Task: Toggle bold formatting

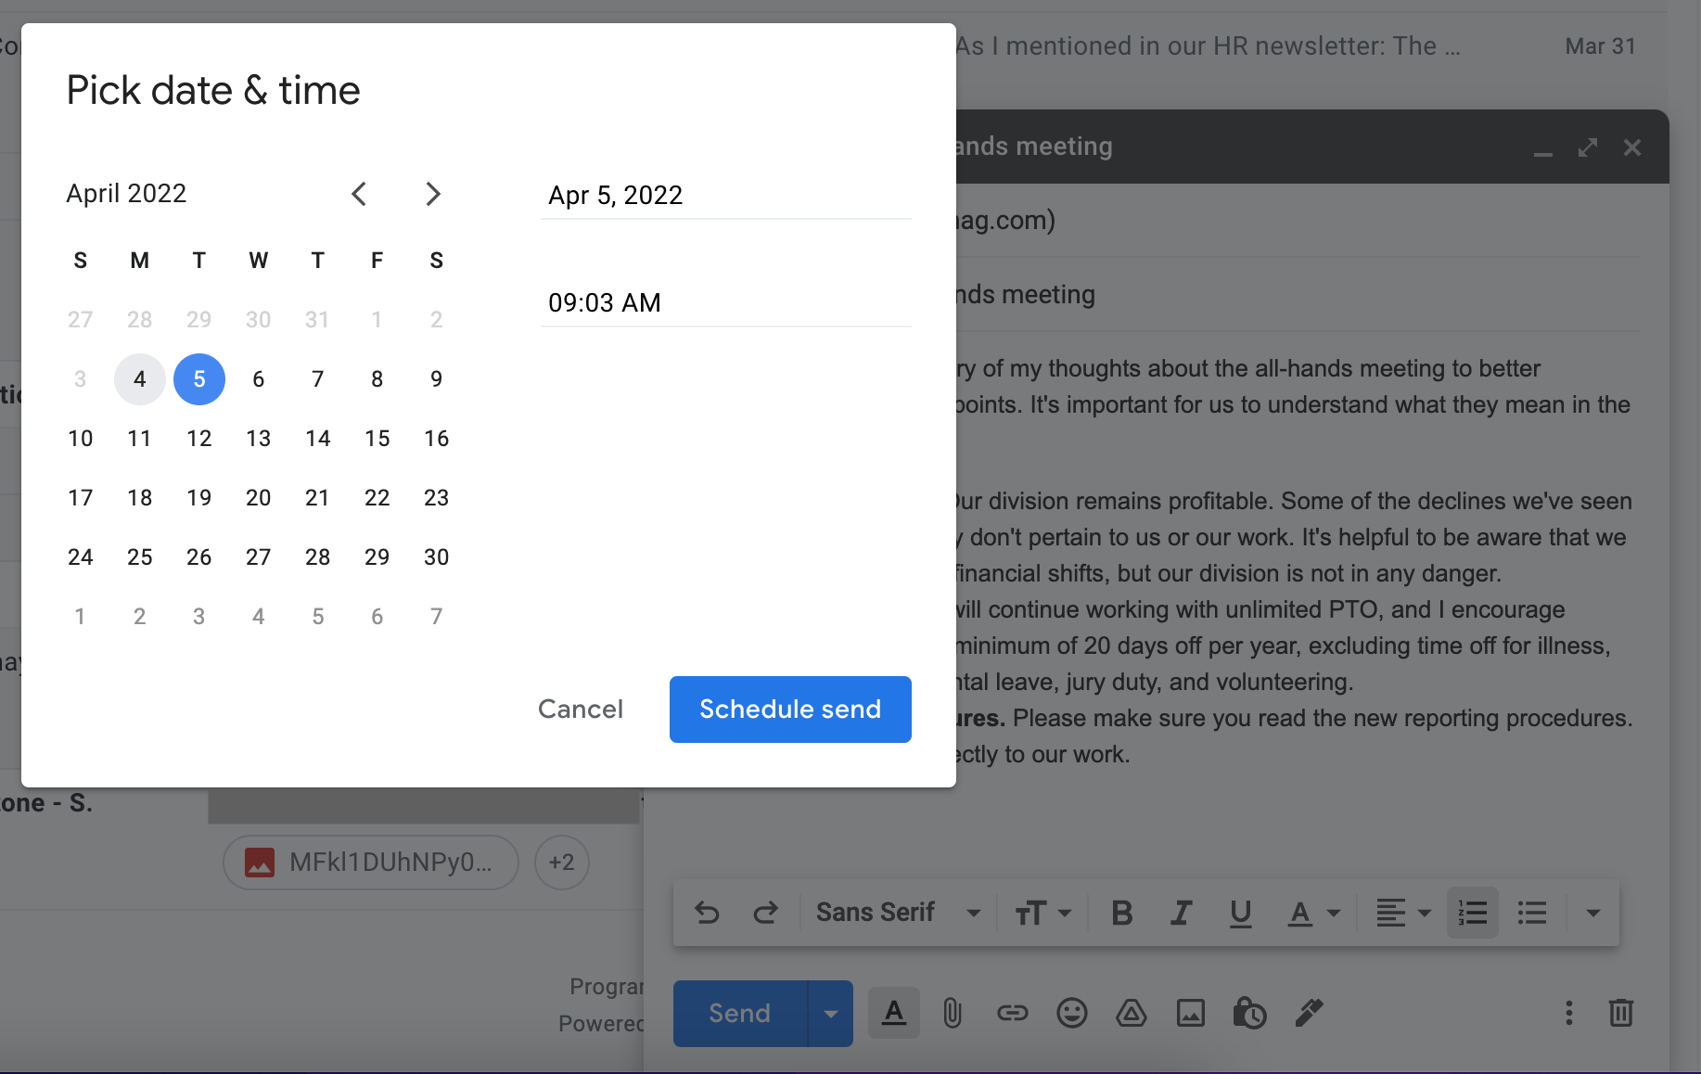Action: pyautogui.click(x=1121, y=913)
